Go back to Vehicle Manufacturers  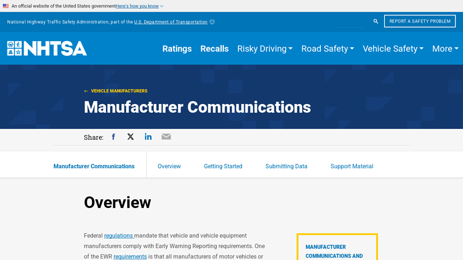click(x=116, y=91)
